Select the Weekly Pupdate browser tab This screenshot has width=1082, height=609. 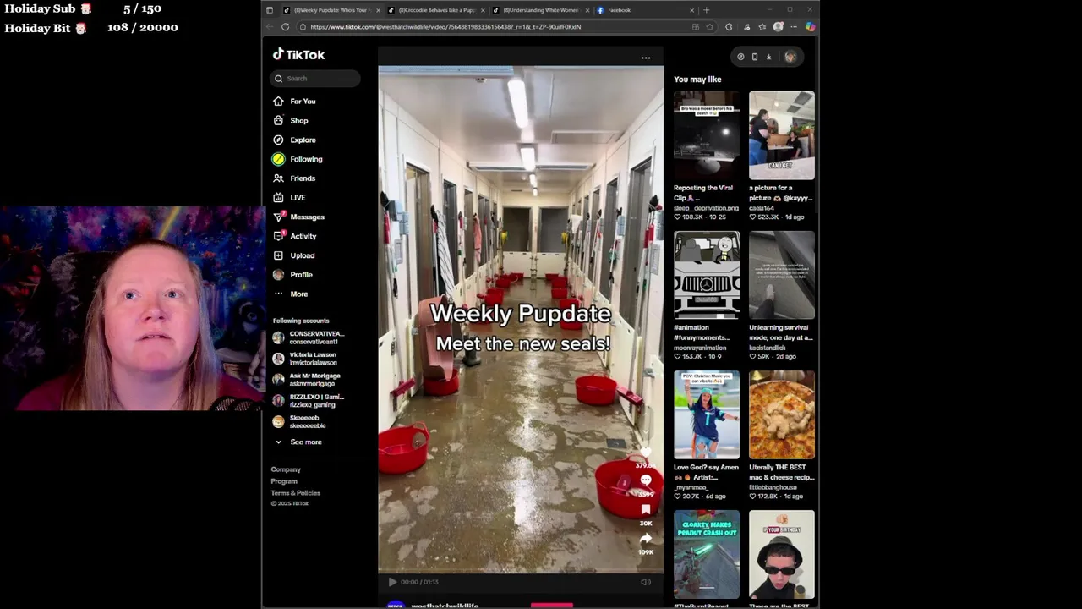(x=331, y=10)
